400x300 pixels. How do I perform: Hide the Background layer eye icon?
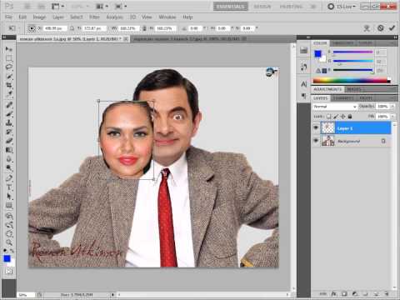316,141
